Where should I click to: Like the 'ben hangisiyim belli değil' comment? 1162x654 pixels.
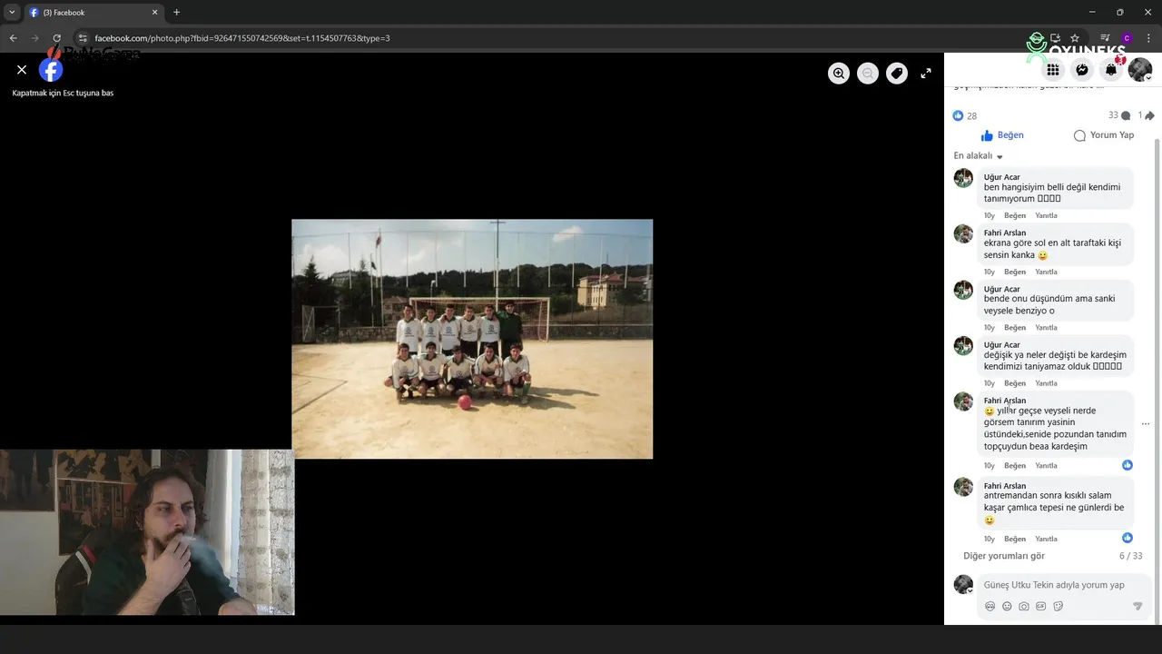pos(1015,216)
